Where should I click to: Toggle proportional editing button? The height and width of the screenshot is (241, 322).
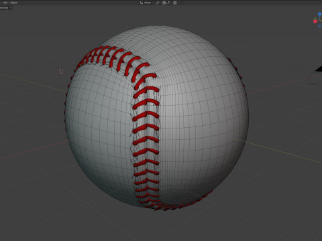(x=175, y=3)
